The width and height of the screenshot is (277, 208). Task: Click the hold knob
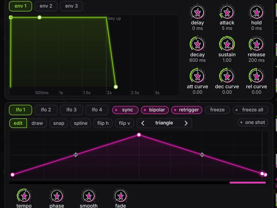pyautogui.click(x=256, y=12)
